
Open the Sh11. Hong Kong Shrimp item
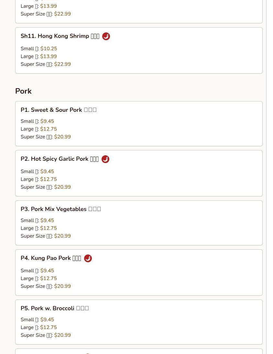click(60, 36)
